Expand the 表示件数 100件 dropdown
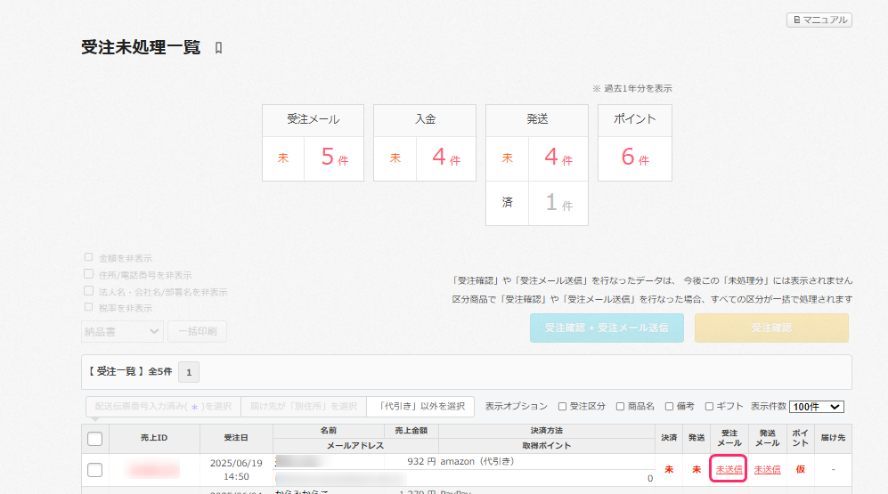This screenshot has width=888, height=494. [816, 406]
